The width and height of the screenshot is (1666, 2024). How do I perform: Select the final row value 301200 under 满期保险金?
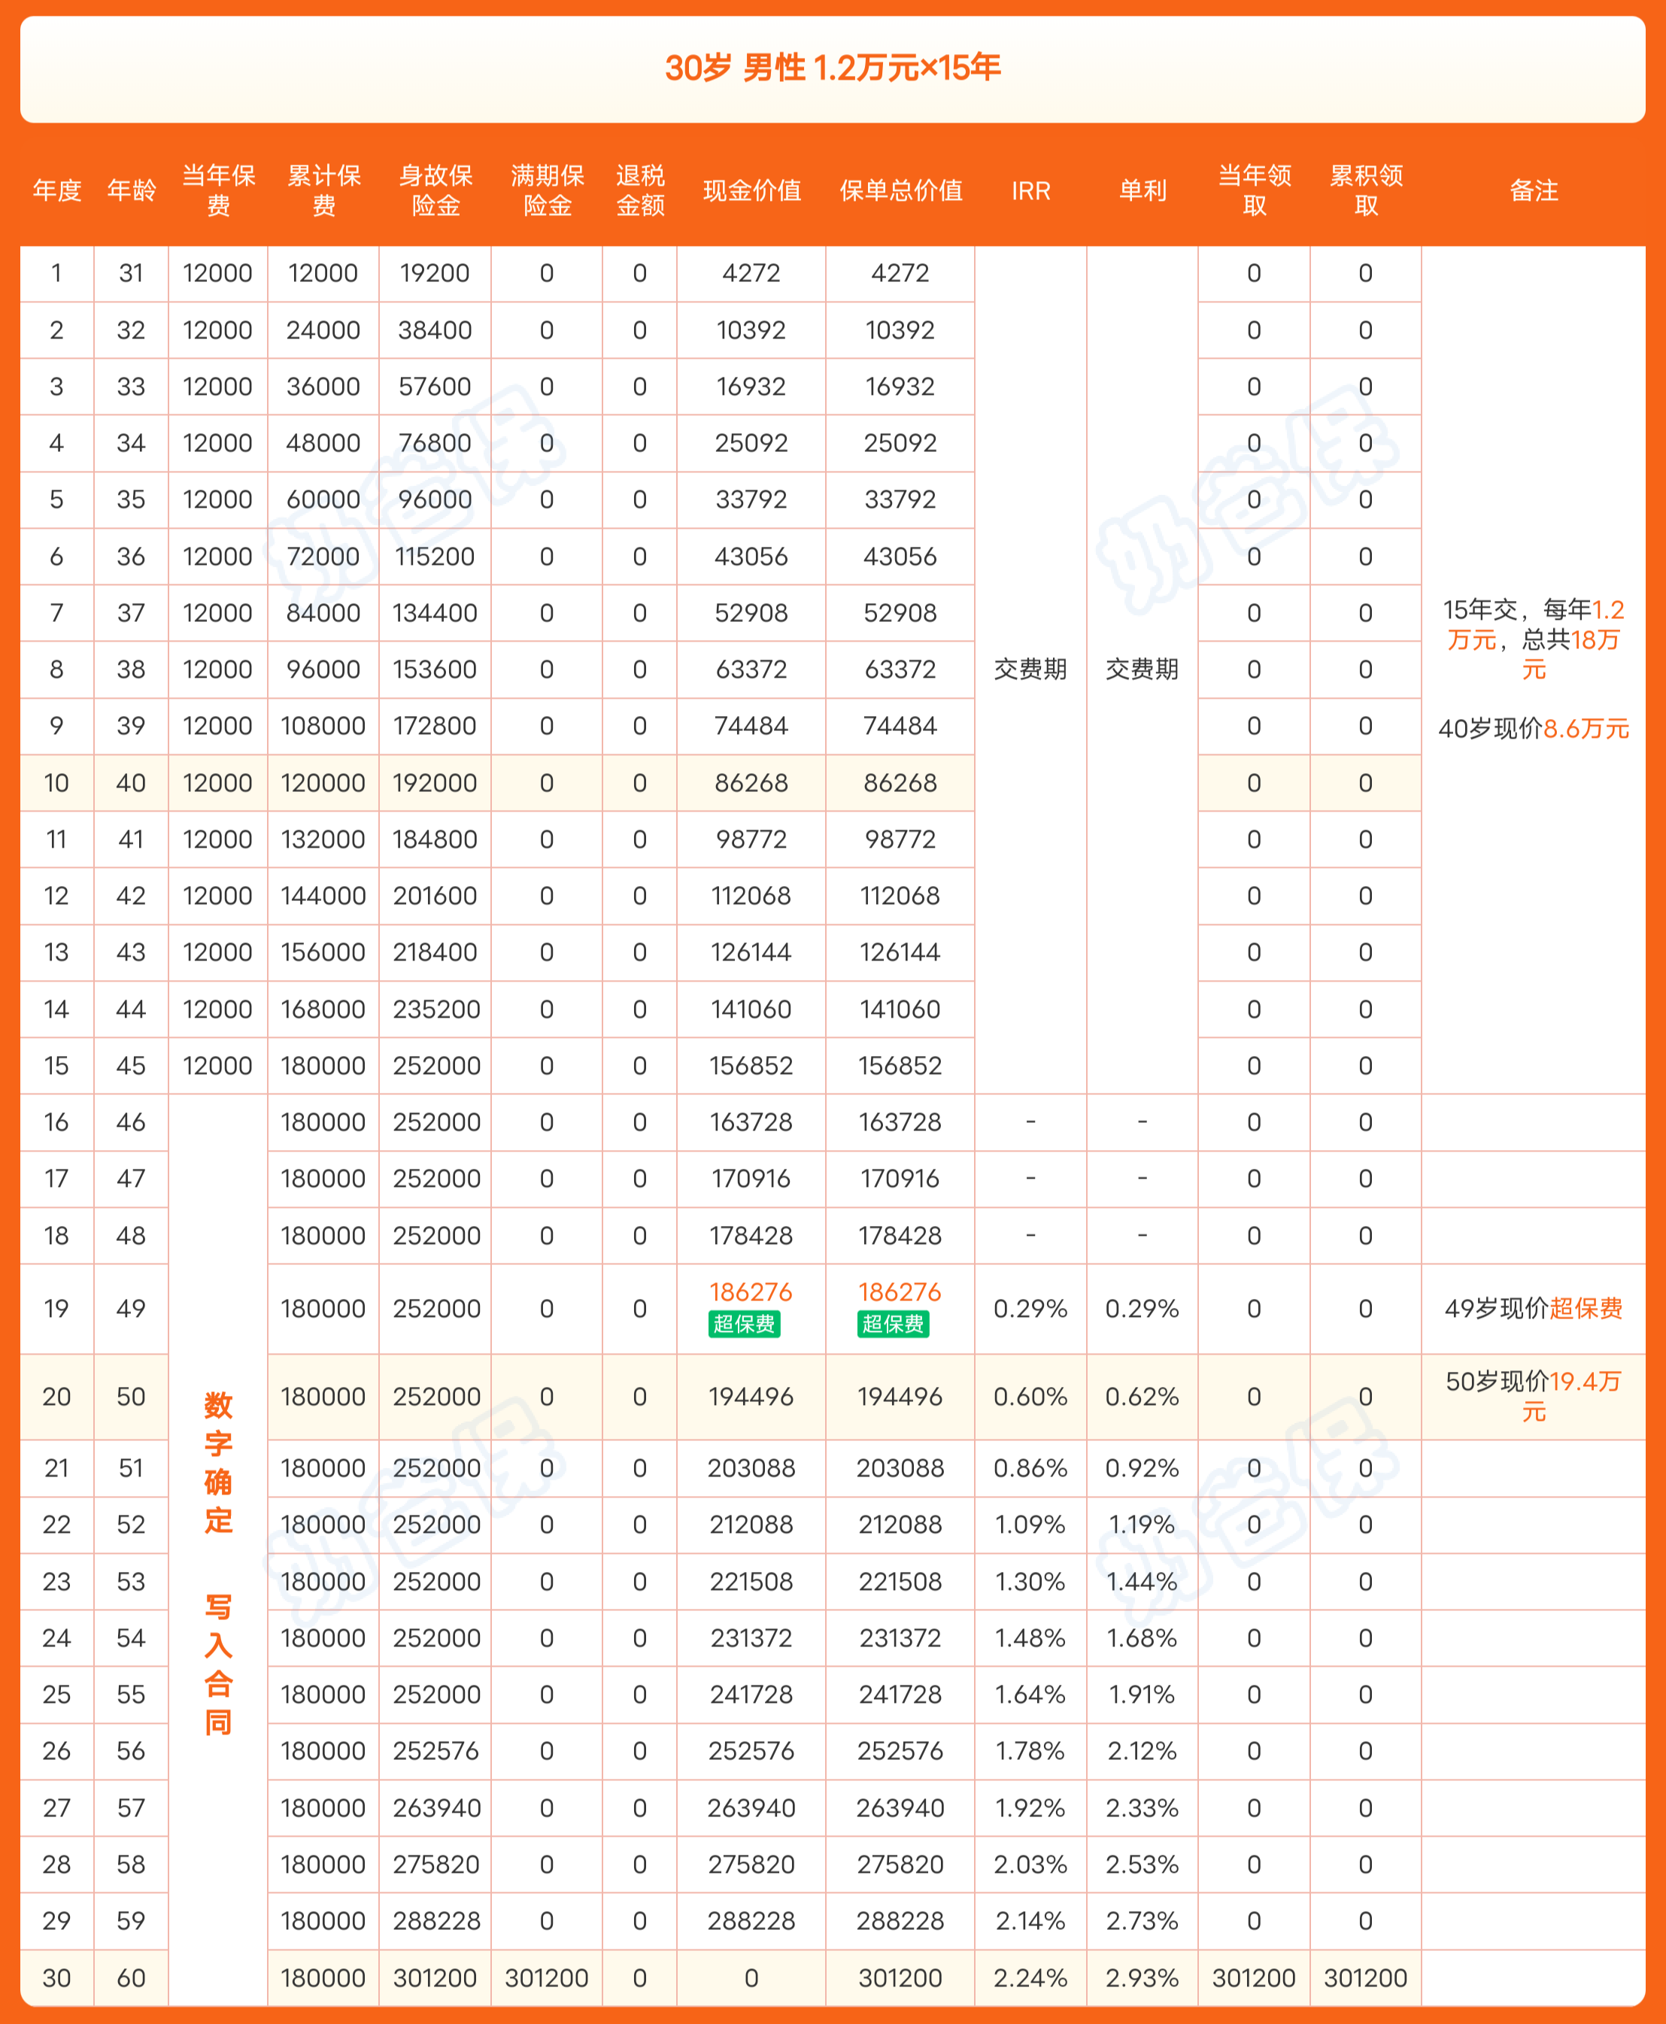pos(547,1977)
